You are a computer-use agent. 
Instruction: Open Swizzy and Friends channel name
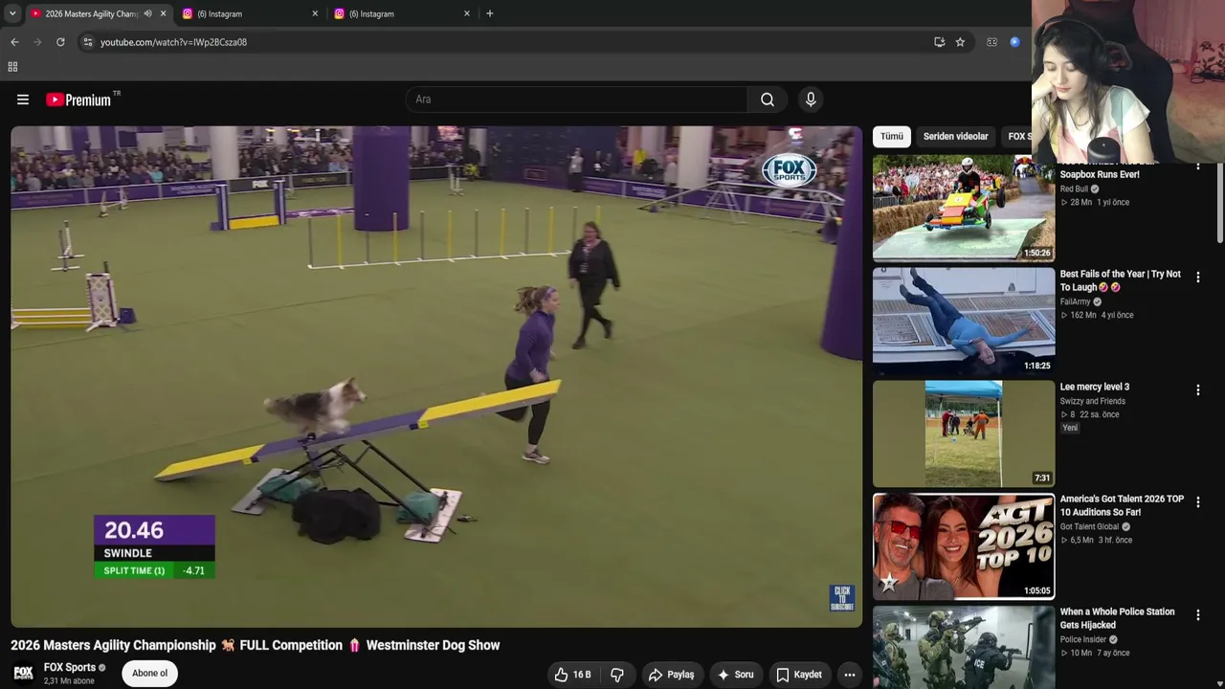(x=1093, y=401)
